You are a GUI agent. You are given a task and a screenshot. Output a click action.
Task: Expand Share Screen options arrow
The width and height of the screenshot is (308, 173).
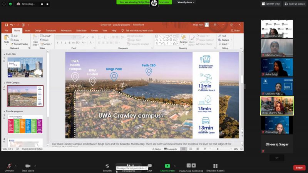click(x=175, y=166)
